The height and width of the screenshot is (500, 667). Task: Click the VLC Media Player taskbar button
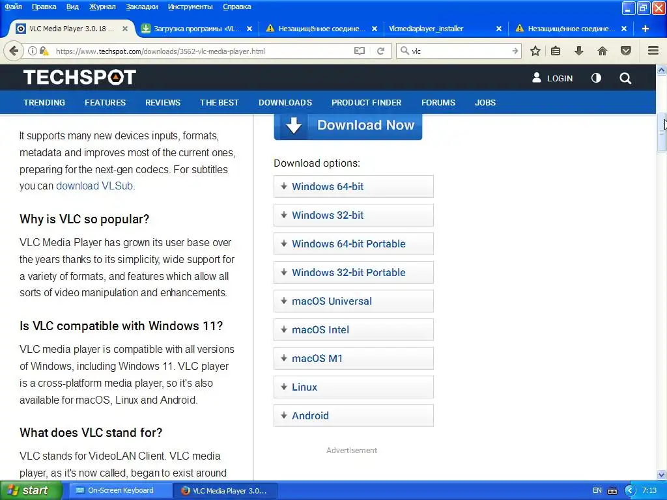(225, 491)
